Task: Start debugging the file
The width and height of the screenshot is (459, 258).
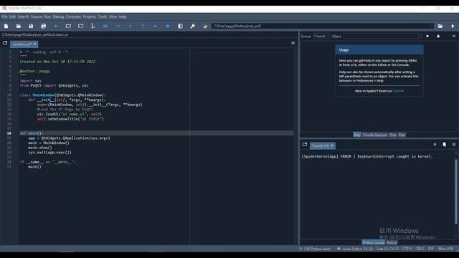Action: (105, 26)
